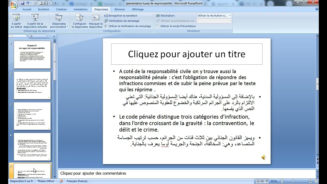Start Slide Show view from status bar
The height and width of the screenshot is (184, 327).
267,181
